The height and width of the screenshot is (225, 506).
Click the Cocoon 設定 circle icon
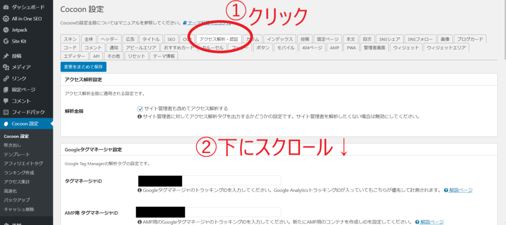click(x=6, y=124)
